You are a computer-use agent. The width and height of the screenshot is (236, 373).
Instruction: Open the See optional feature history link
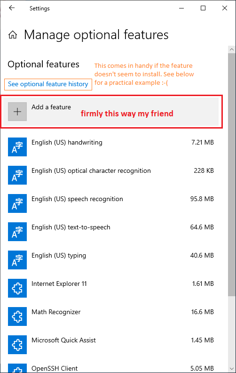(48, 84)
